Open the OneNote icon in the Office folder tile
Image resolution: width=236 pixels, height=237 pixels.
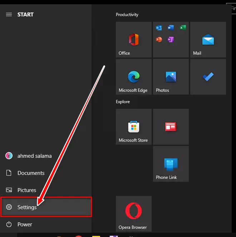click(x=171, y=40)
